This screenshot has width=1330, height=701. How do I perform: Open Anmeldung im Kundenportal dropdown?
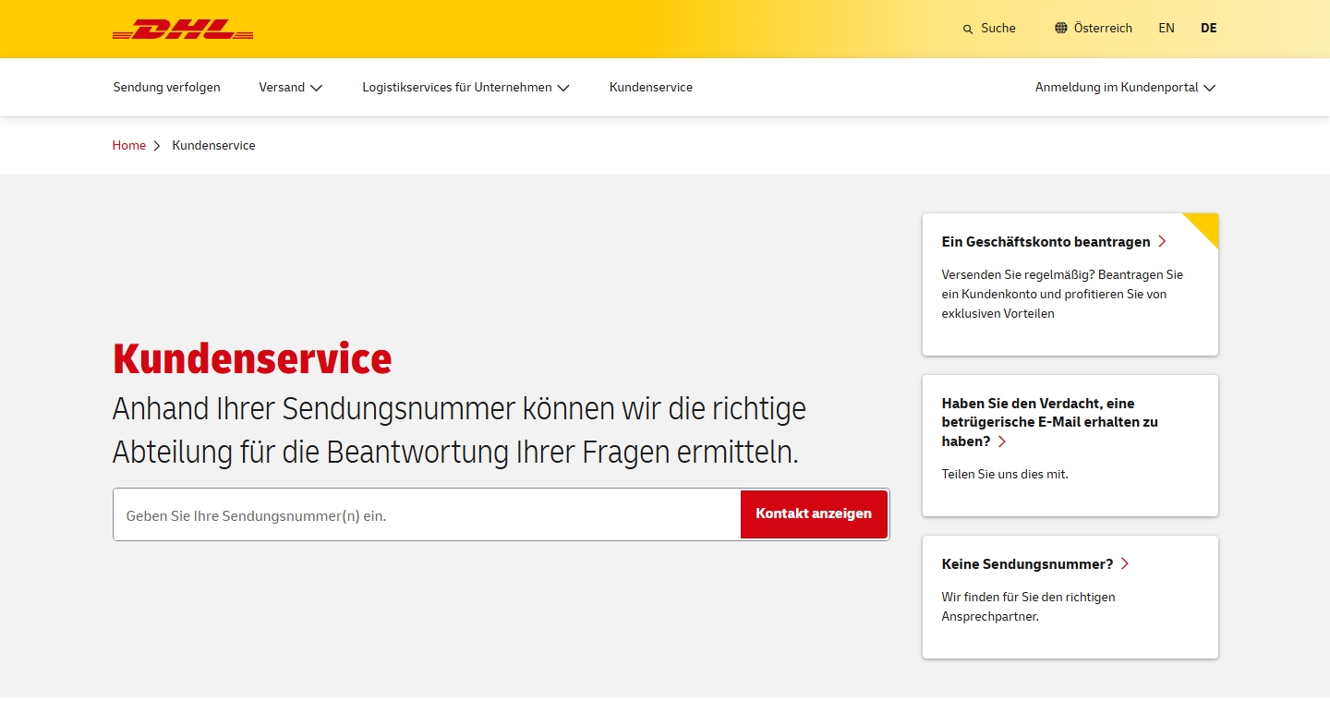(x=1125, y=87)
